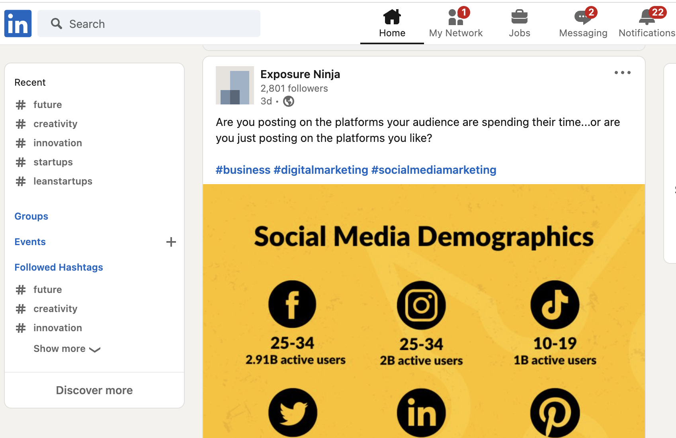Open Messaging with 2 unread messages
The image size is (676, 438).
(x=583, y=24)
